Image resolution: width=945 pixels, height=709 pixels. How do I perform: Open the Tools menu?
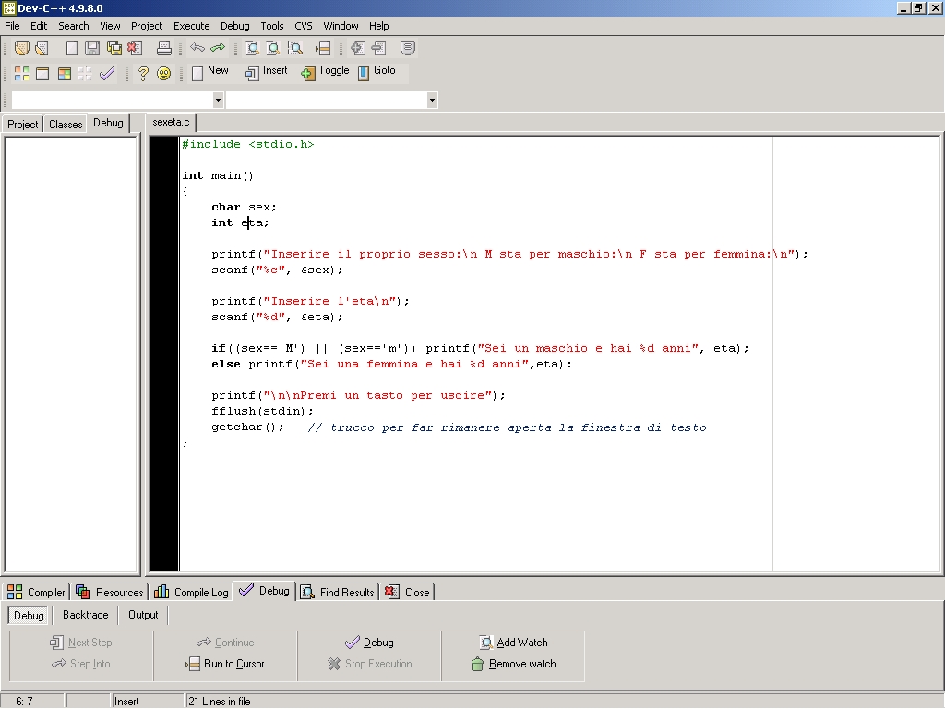(x=271, y=26)
